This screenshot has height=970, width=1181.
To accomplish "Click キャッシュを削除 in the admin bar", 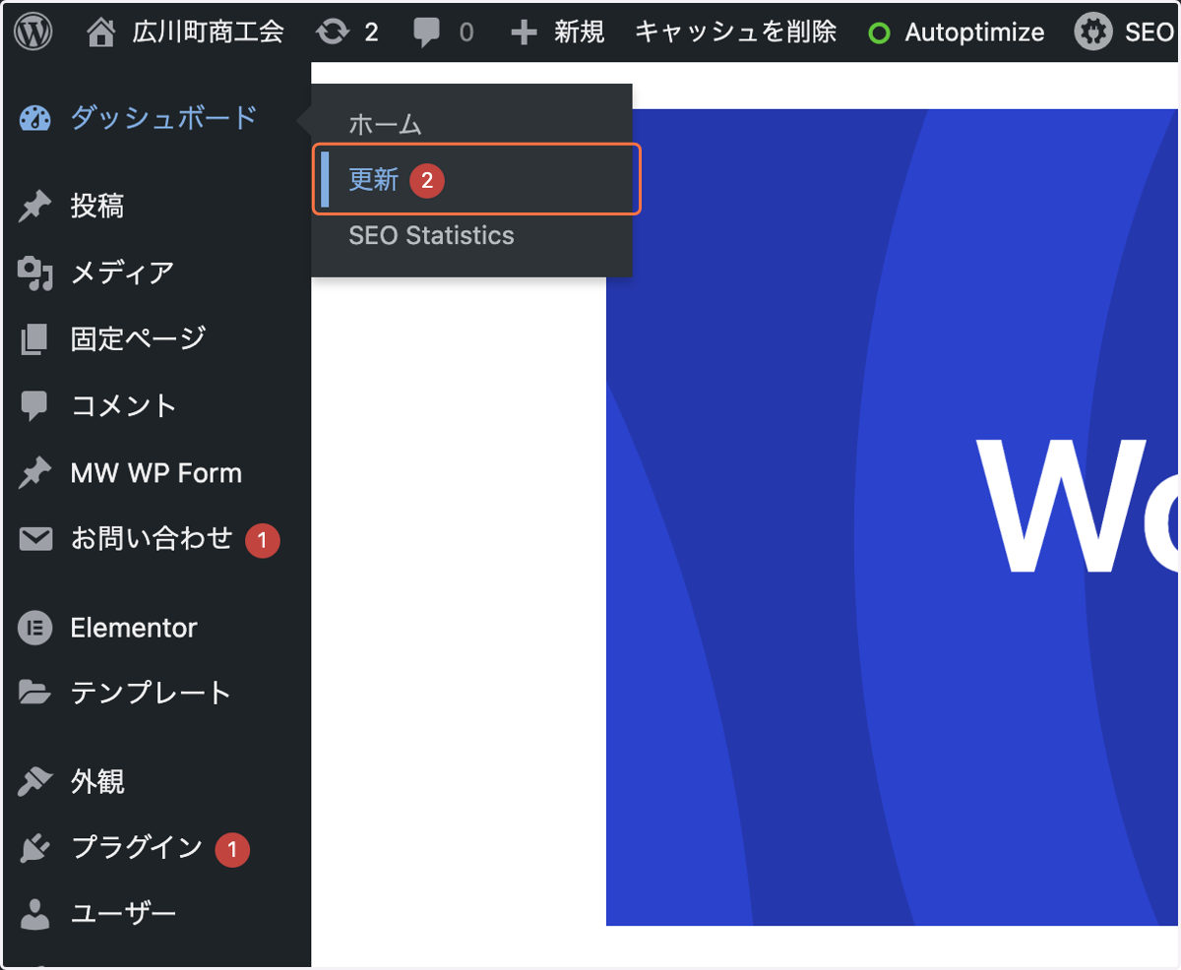I will 735,32.
